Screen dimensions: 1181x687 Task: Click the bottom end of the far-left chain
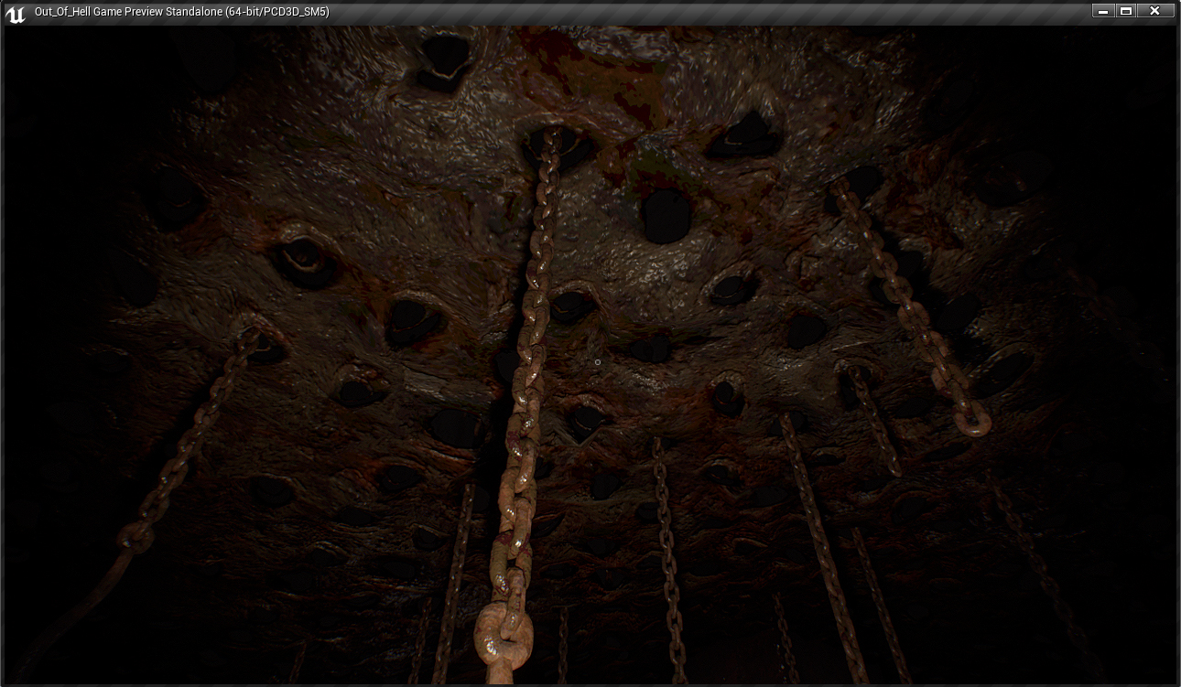[x=135, y=537]
